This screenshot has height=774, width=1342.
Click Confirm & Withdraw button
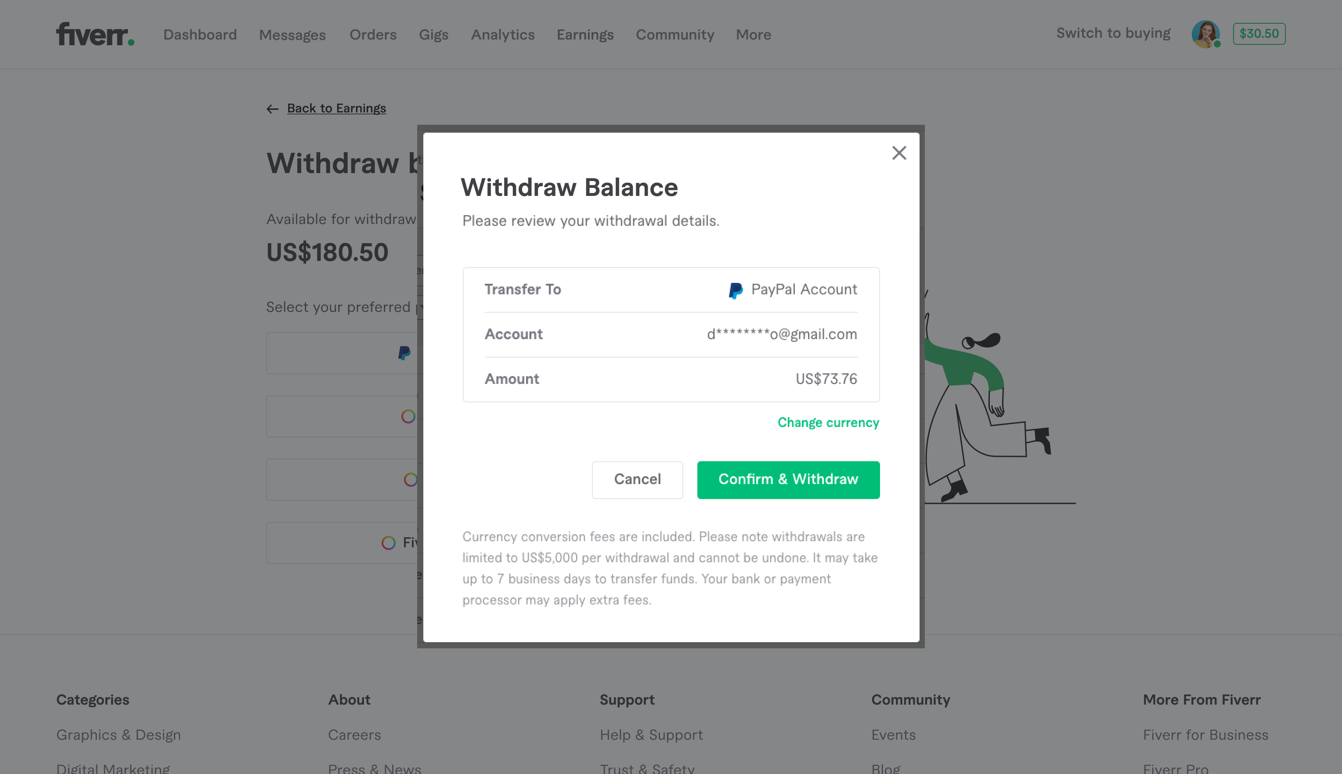point(788,480)
